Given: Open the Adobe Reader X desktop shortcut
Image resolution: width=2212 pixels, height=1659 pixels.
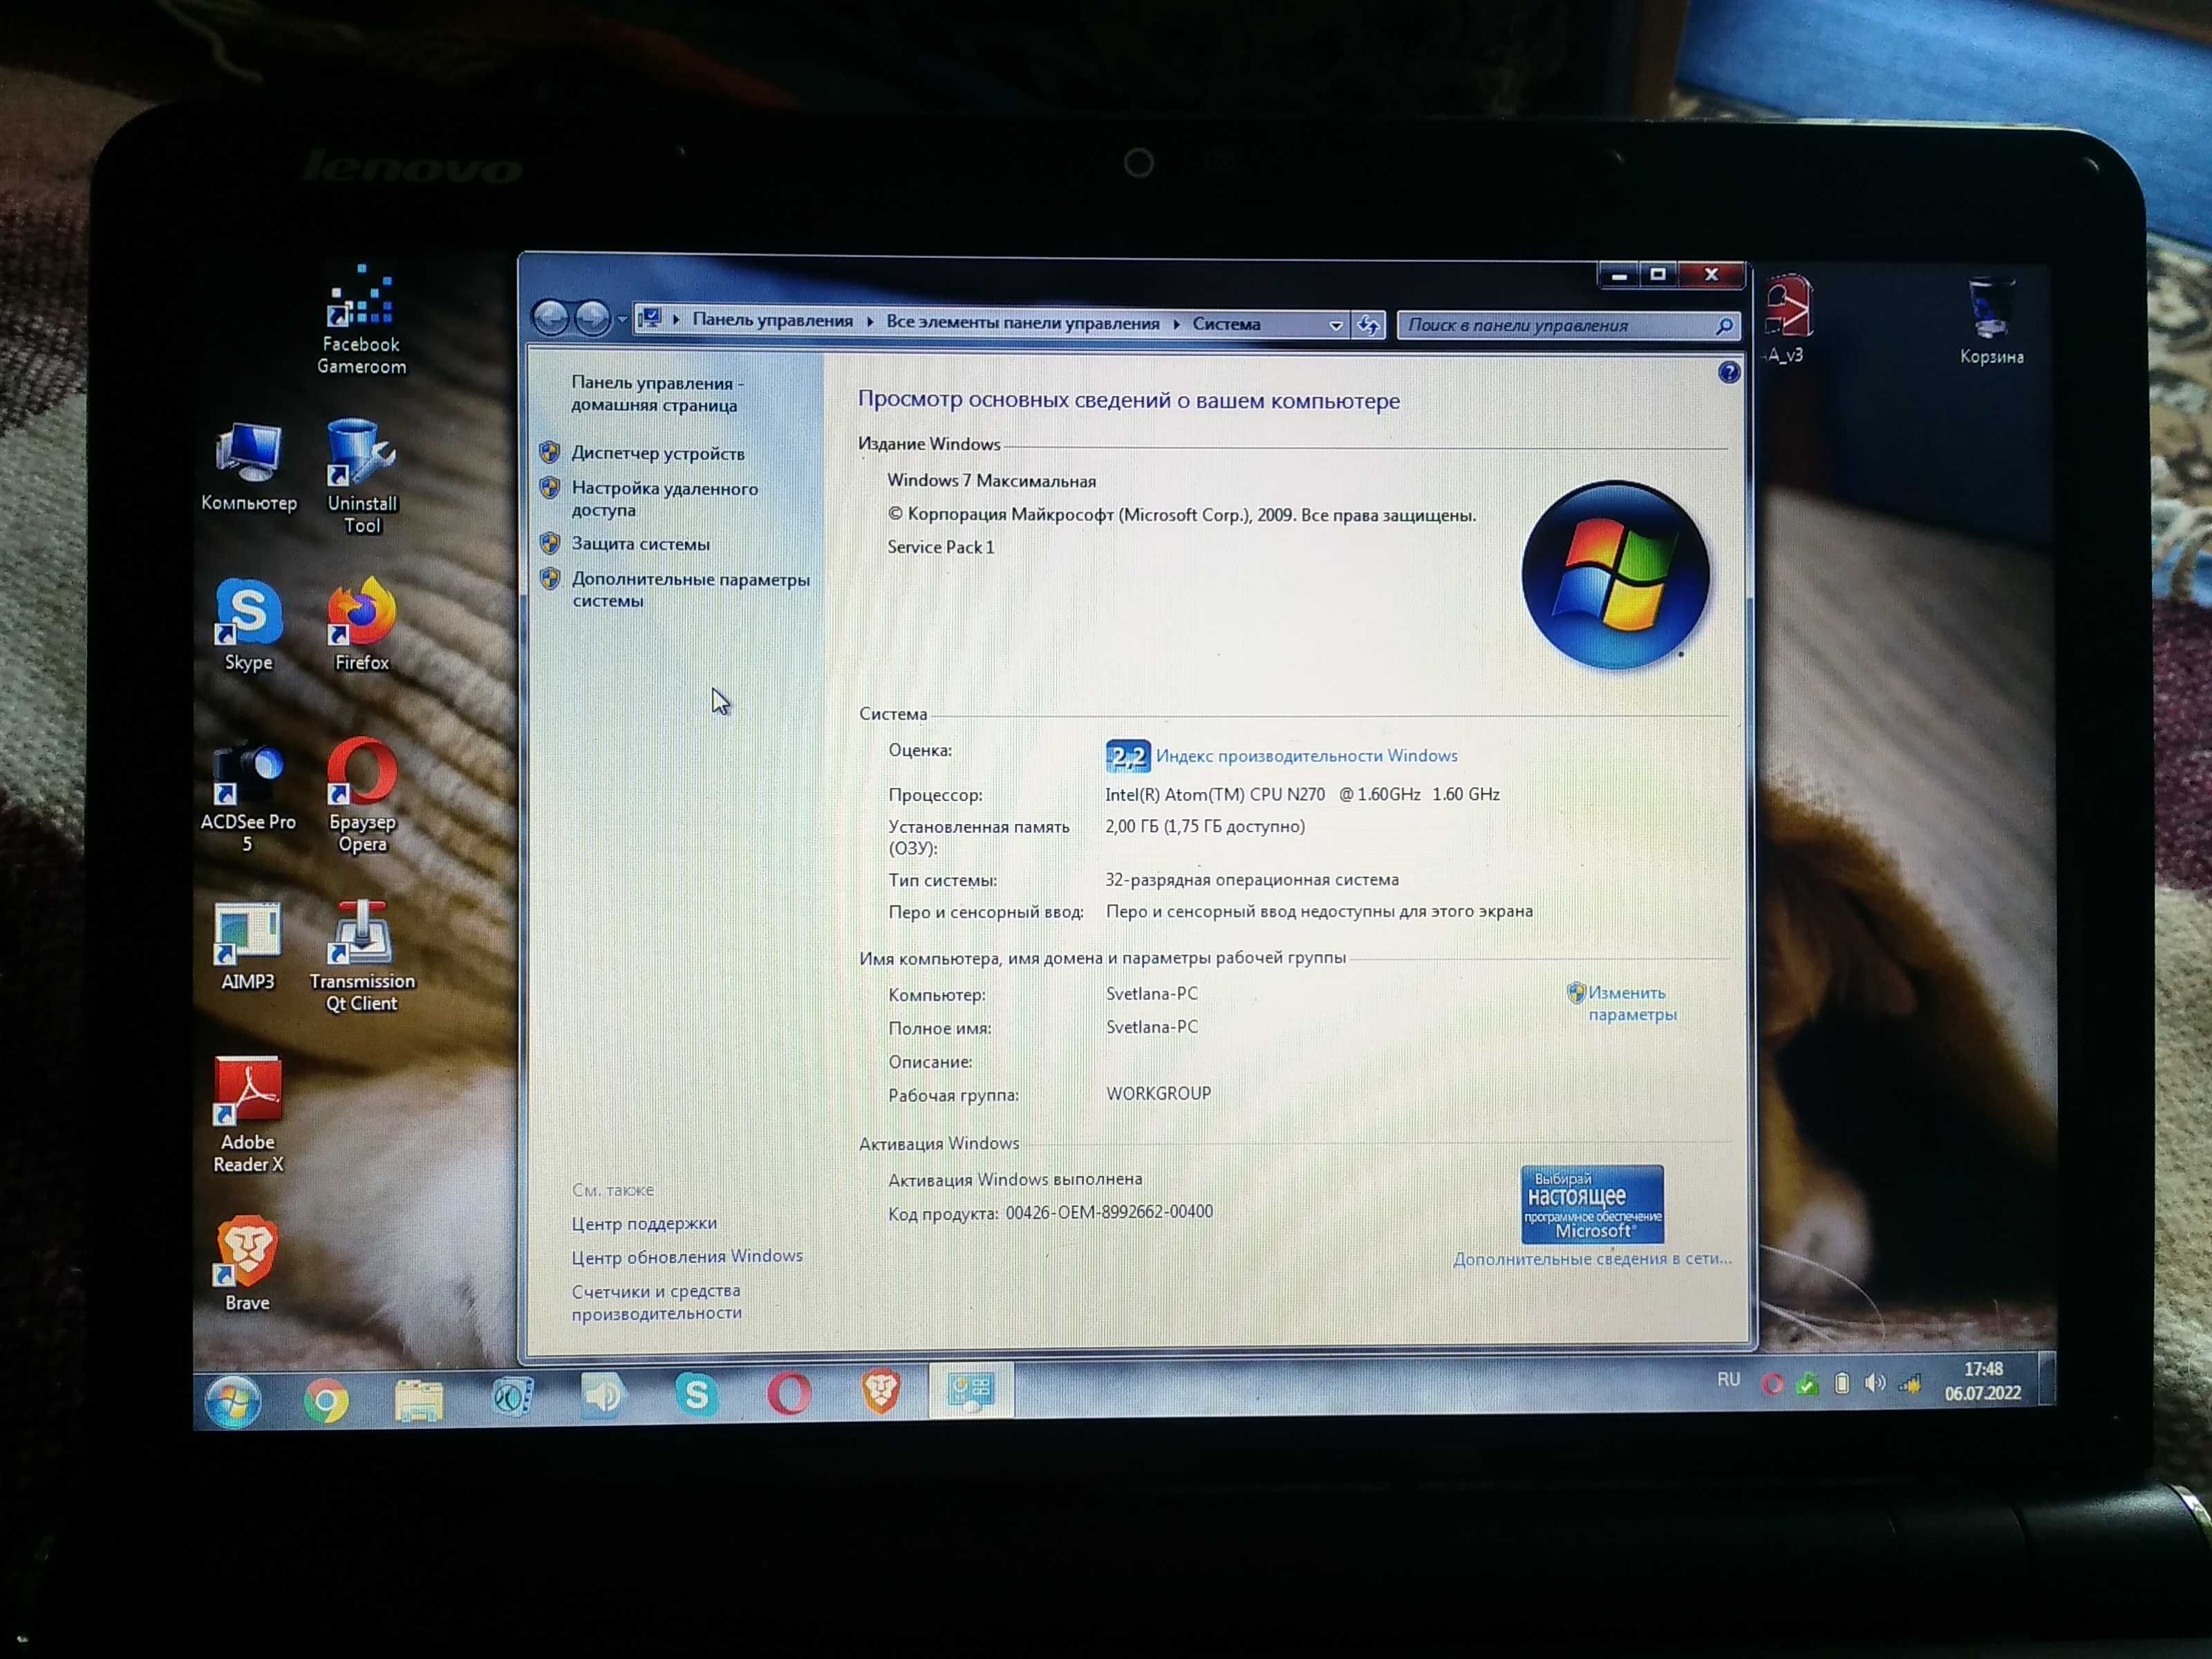Looking at the screenshot, I should click(x=248, y=1115).
